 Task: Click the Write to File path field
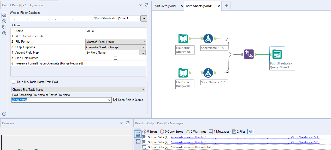pyautogui.click(x=75, y=18)
